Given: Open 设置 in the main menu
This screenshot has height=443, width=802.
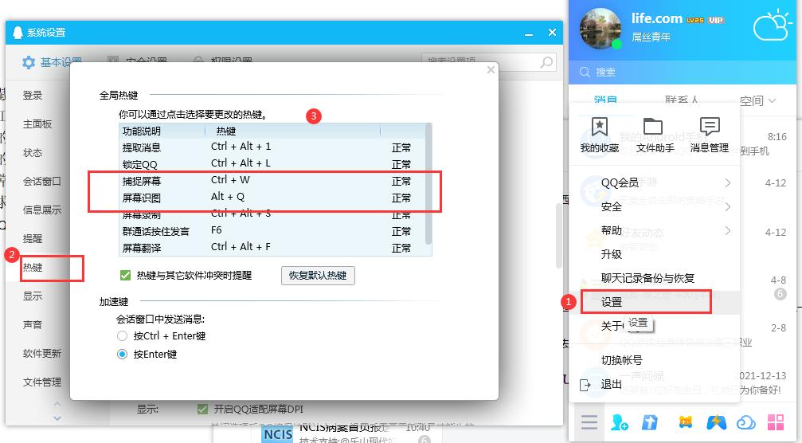Looking at the screenshot, I should tap(654, 302).
